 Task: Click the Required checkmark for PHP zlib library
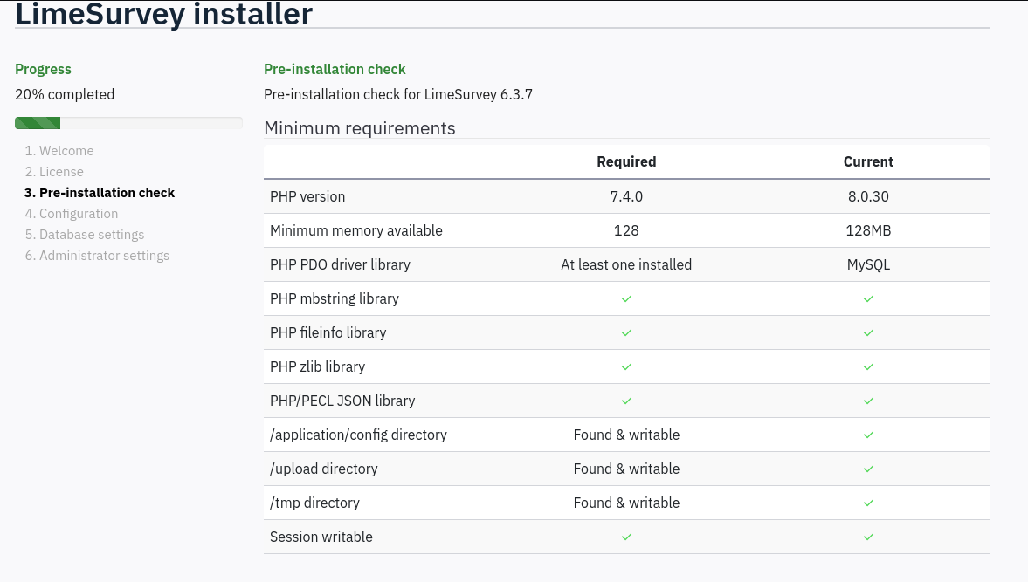click(626, 366)
